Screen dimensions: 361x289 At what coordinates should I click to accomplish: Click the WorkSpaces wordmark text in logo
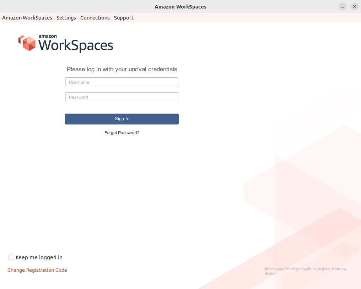(x=76, y=45)
